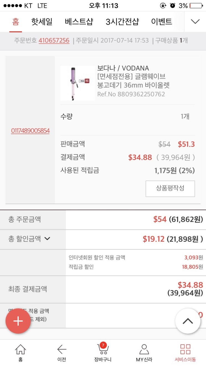Select the 홈 tab at the top
206x366 pixels.
16,22
